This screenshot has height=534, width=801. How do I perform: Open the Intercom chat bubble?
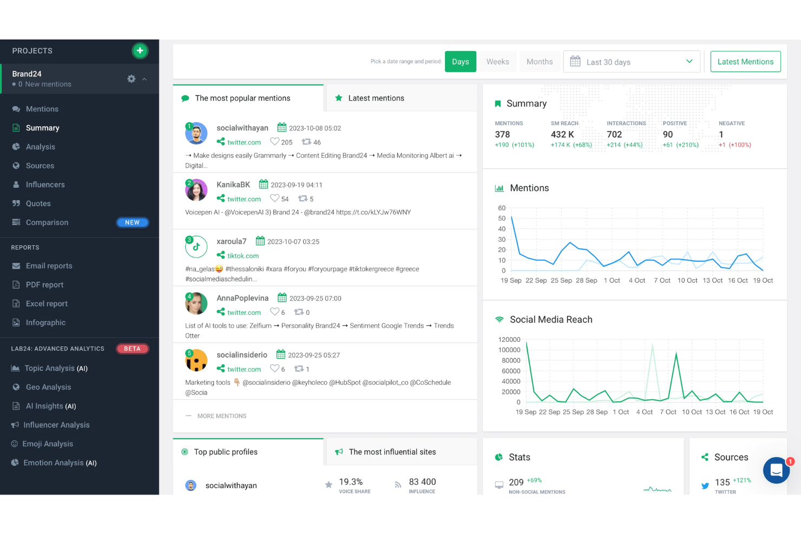coord(777,470)
